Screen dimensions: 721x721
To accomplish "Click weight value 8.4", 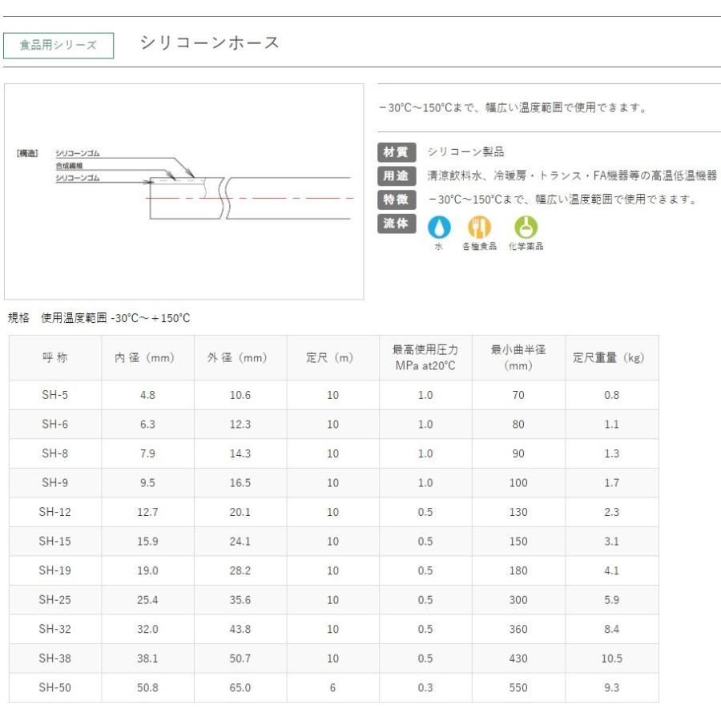I will pyautogui.click(x=611, y=629).
